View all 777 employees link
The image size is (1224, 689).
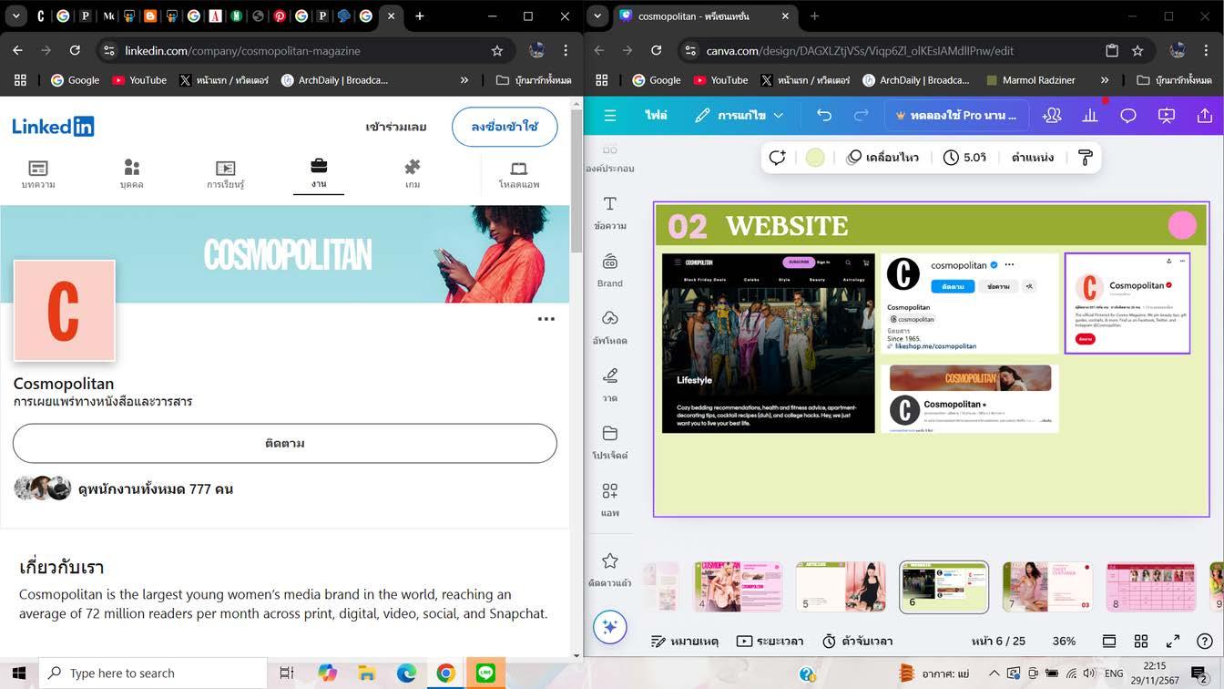156,489
